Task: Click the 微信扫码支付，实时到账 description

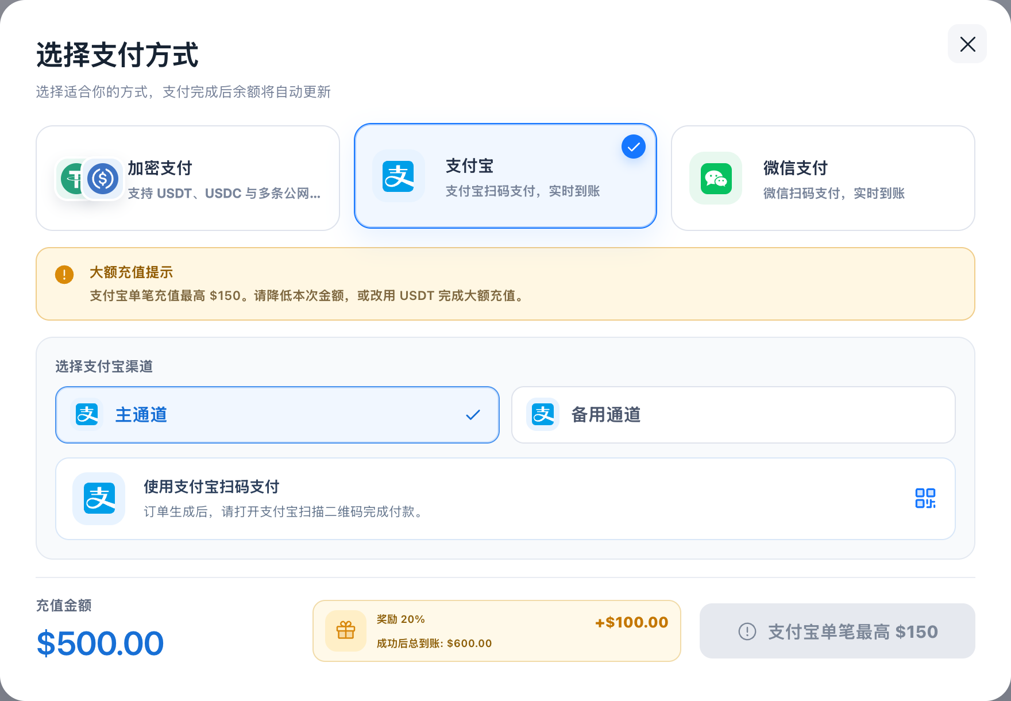Action: (834, 193)
